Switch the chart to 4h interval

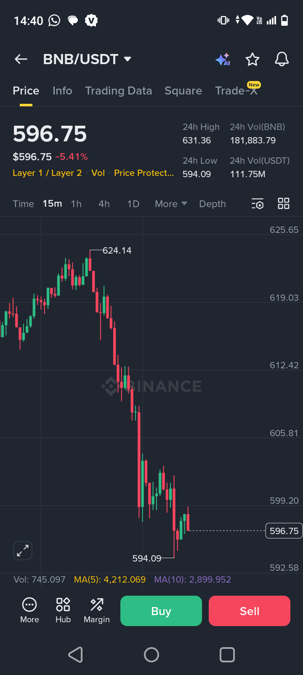tap(104, 204)
